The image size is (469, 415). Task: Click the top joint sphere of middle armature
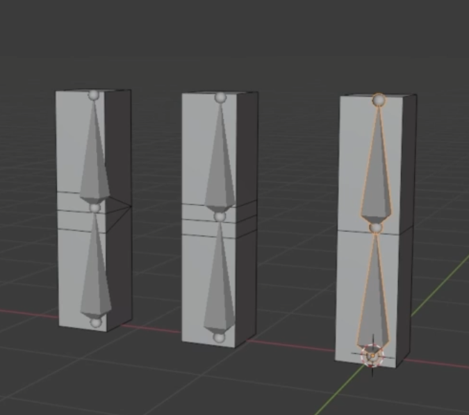point(220,97)
